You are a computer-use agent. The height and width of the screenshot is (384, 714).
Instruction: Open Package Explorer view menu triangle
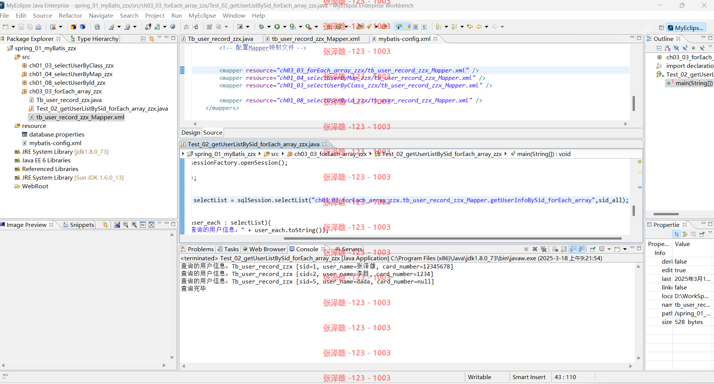click(159, 37)
